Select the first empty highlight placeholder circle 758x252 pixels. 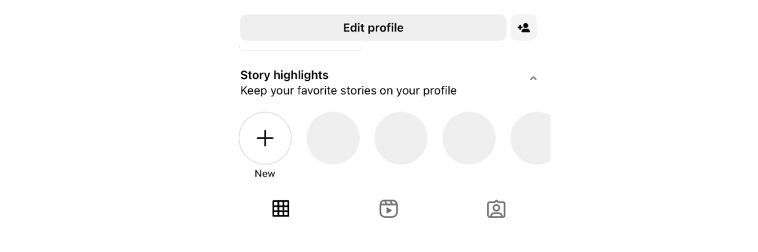point(333,138)
